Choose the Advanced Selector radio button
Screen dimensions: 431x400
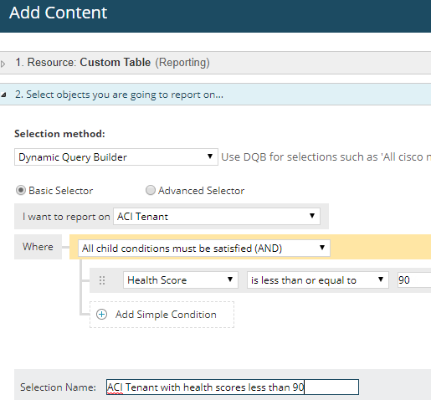click(x=151, y=191)
